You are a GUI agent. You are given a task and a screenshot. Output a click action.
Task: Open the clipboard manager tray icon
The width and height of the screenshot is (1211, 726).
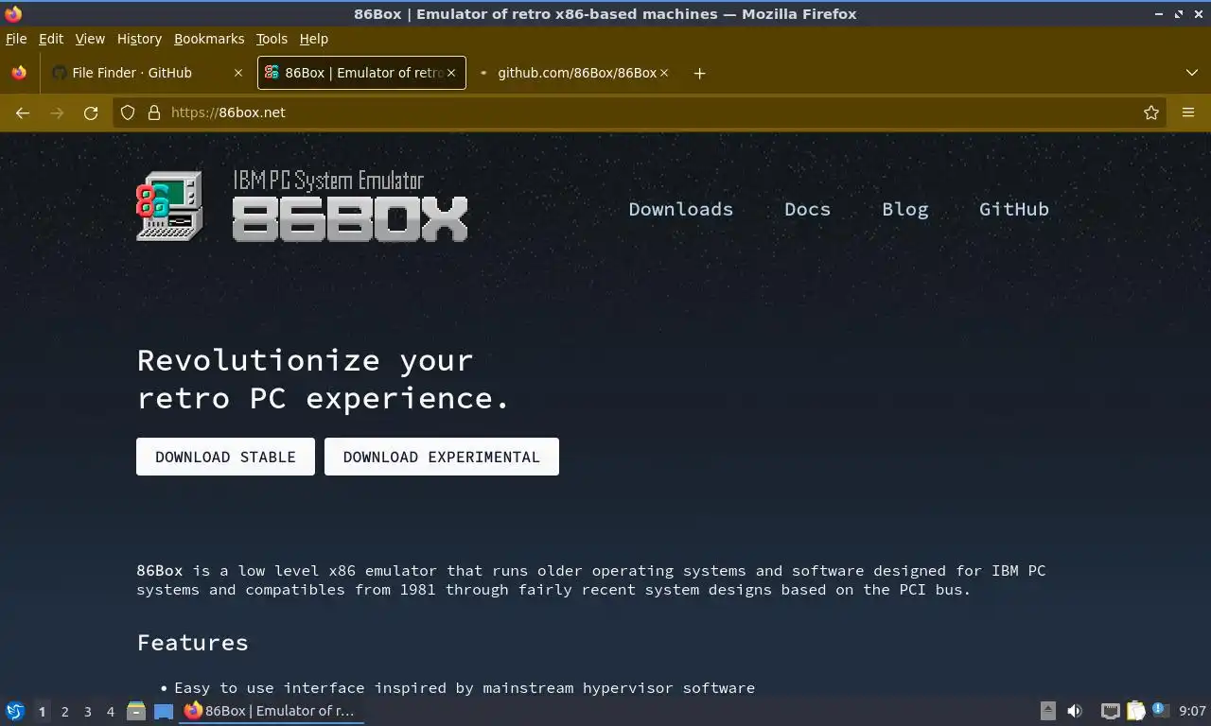click(x=1134, y=711)
